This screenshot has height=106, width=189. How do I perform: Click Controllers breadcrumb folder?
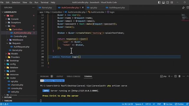click(57, 12)
